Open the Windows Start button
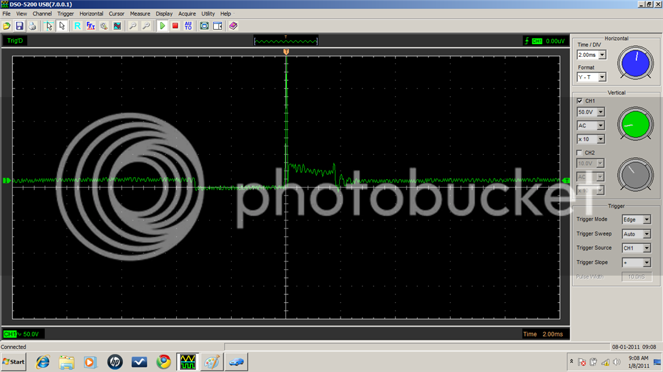 click(x=13, y=362)
